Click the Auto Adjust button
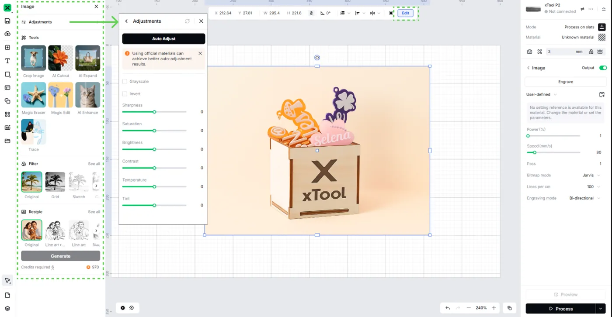612x317 pixels. click(163, 39)
